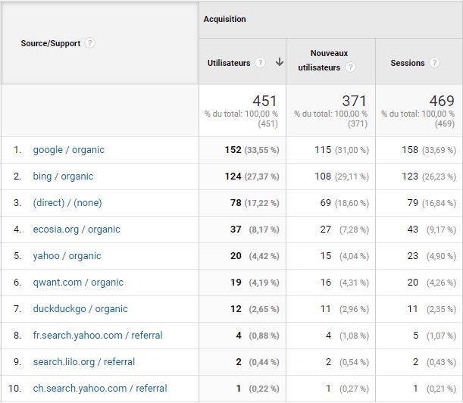Select yahoo sessions cell 23
The width and height of the screenshot is (463, 403).
pyautogui.click(x=413, y=256)
